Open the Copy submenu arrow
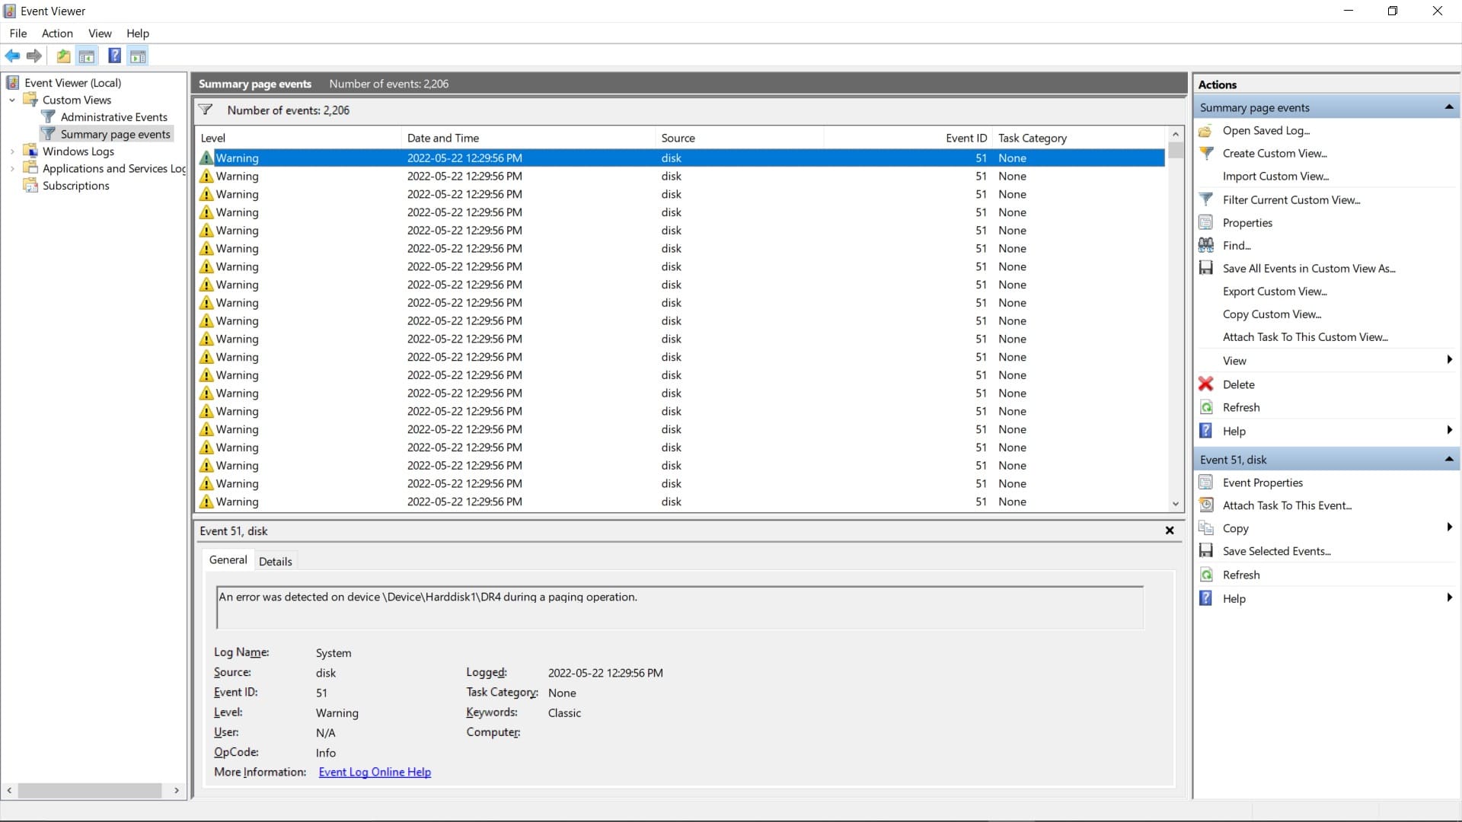1462x822 pixels. pyautogui.click(x=1449, y=527)
